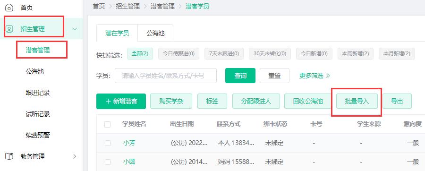Click the 招生管理 person icon
425x171 pixels.
point(9,29)
